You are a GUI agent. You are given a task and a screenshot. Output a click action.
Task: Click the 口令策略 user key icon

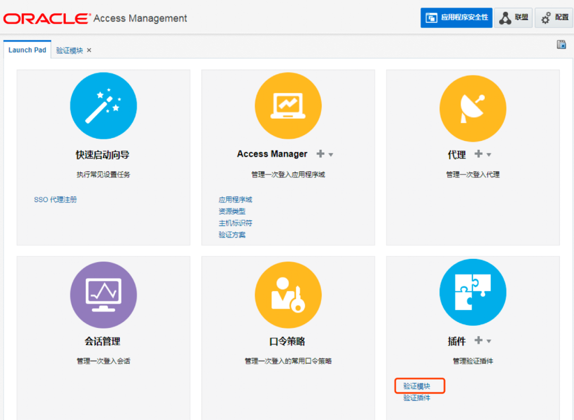click(x=288, y=295)
